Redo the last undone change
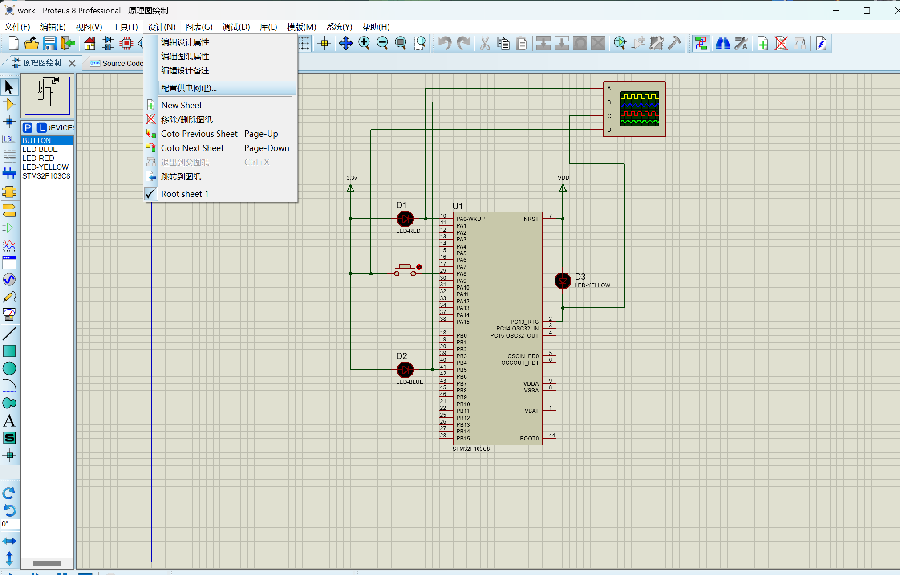Viewport: 900px width, 575px height. pos(463,43)
